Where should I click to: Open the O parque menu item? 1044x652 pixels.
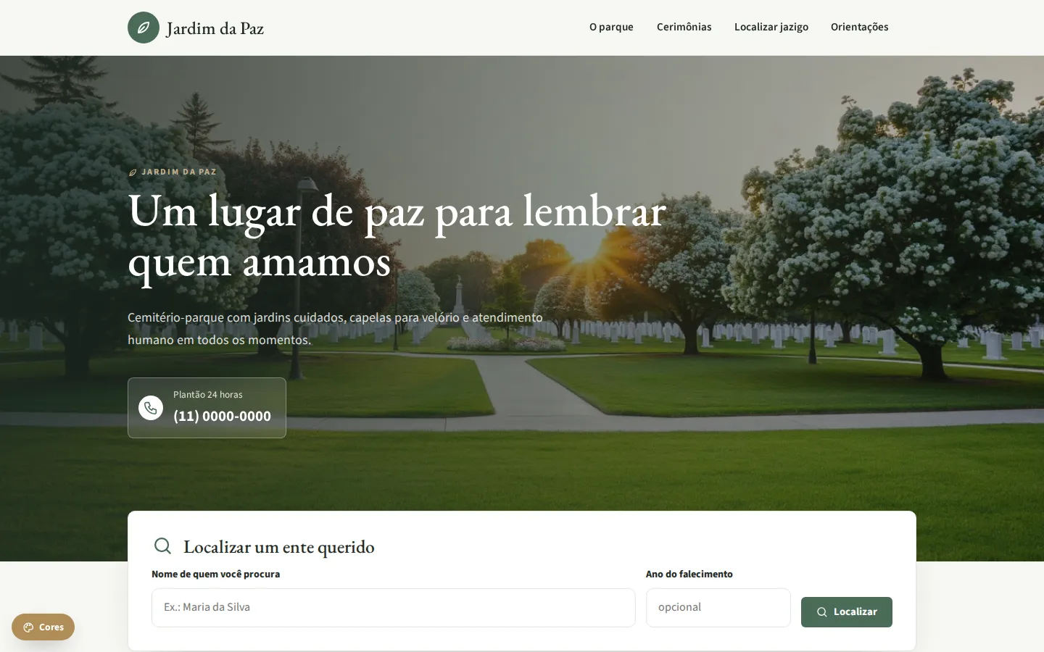coord(611,27)
